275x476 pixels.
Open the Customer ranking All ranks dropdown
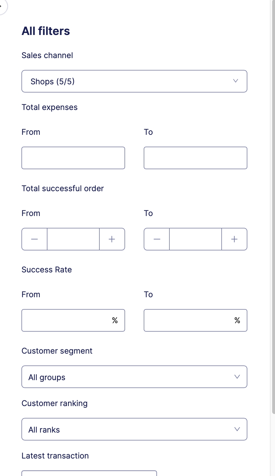(x=134, y=429)
